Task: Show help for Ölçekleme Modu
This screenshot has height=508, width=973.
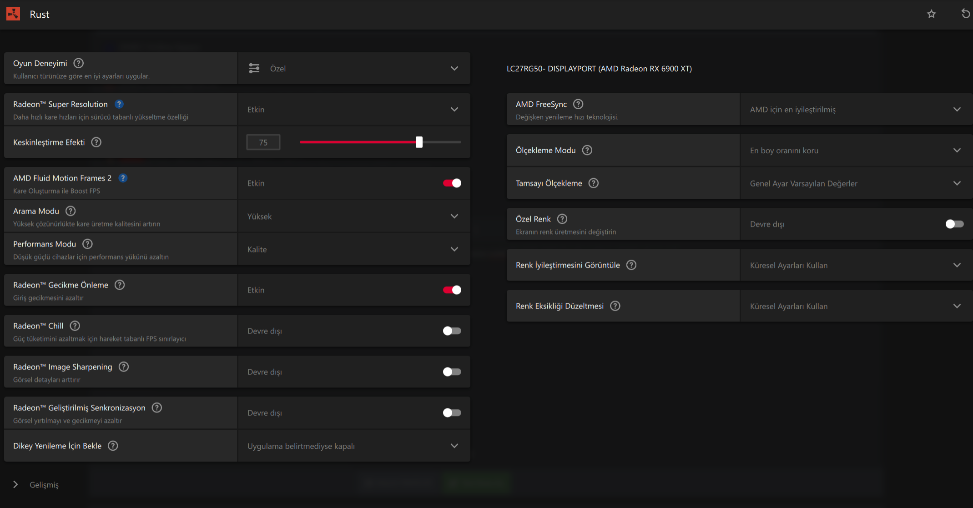Action: click(x=587, y=151)
